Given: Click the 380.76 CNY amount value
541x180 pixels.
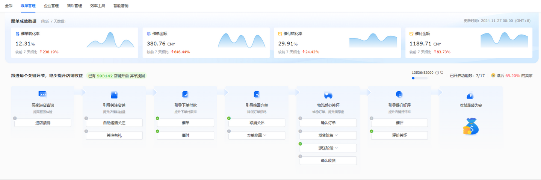Looking at the screenshot, I should coord(161,44).
